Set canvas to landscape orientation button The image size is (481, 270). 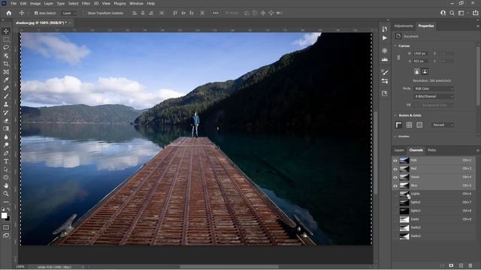pyautogui.click(x=425, y=72)
